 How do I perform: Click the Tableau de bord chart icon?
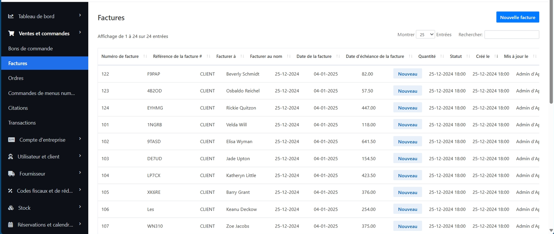11,16
